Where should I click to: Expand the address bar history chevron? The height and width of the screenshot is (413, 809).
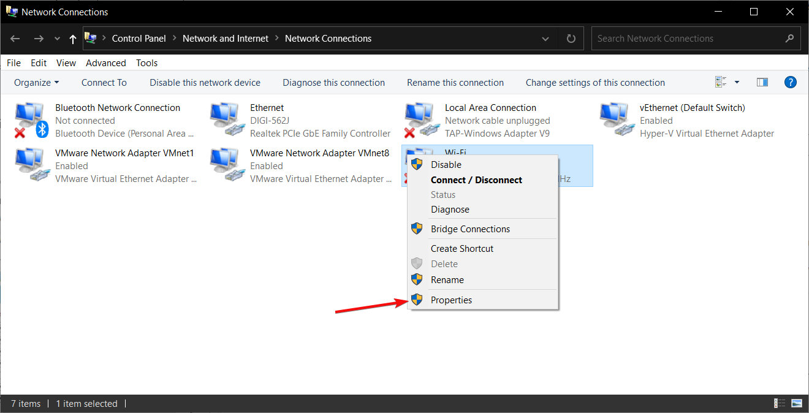point(545,39)
